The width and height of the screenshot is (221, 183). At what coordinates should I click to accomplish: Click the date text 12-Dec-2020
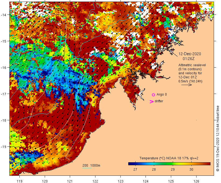(190, 54)
